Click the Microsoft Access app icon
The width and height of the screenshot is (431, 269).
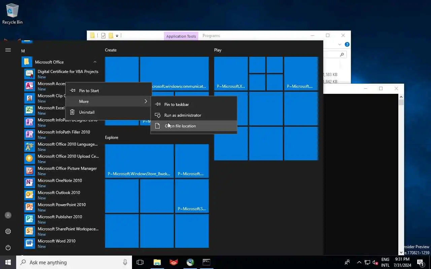[x=30, y=86]
